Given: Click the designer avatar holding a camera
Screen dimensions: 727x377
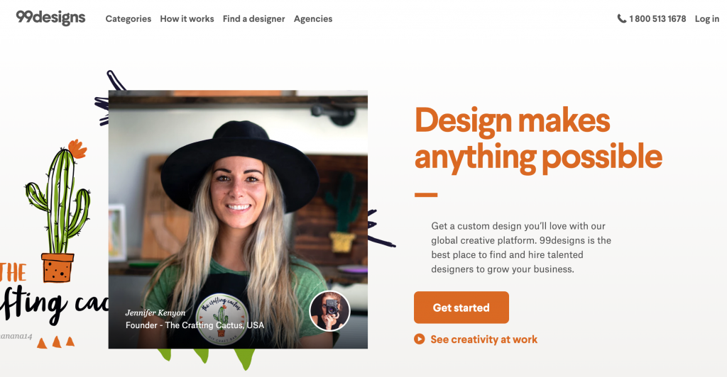Looking at the screenshot, I should 329,311.
